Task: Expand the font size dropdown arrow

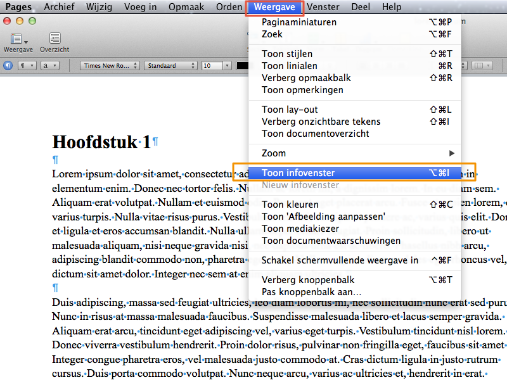Action: [228, 66]
